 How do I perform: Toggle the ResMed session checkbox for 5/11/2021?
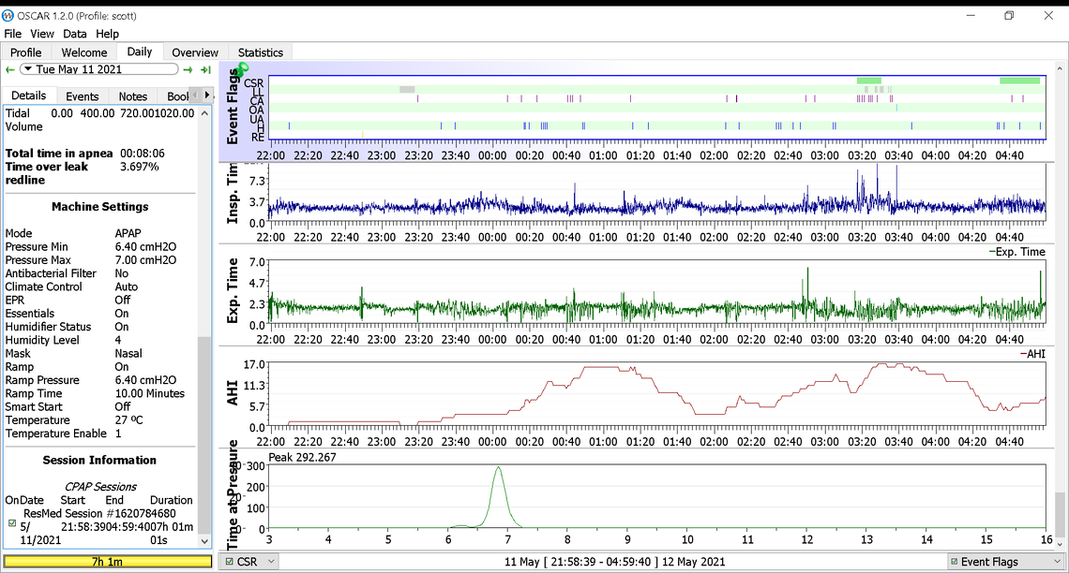(x=12, y=523)
